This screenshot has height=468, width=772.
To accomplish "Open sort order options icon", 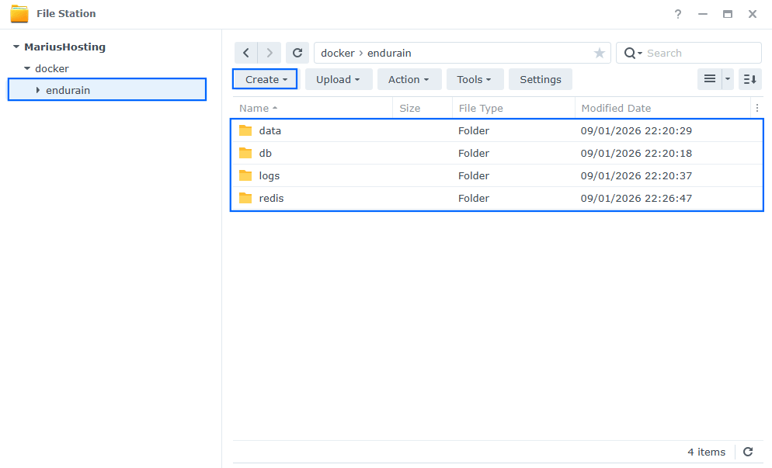I will pyautogui.click(x=749, y=79).
